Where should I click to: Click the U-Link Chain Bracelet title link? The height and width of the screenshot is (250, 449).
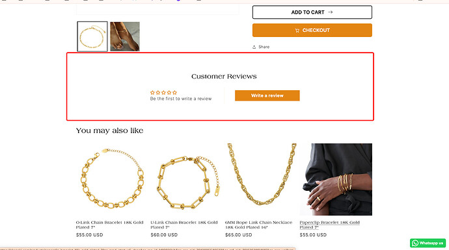184,225
